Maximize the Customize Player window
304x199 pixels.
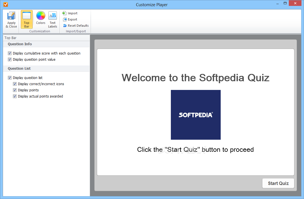click(x=285, y=3)
